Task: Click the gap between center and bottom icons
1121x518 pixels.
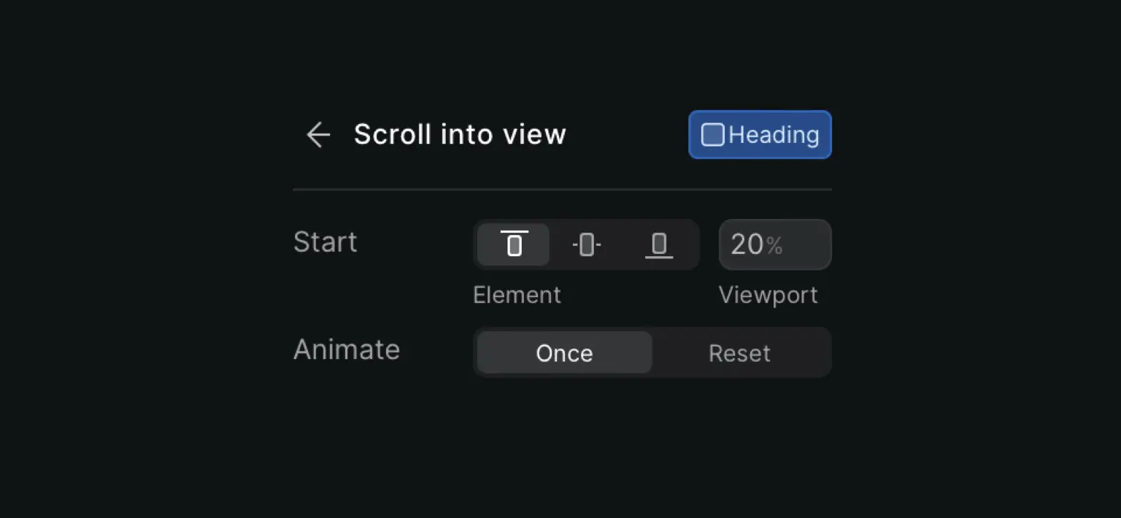Action: pyautogui.click(x=623, y=244)
